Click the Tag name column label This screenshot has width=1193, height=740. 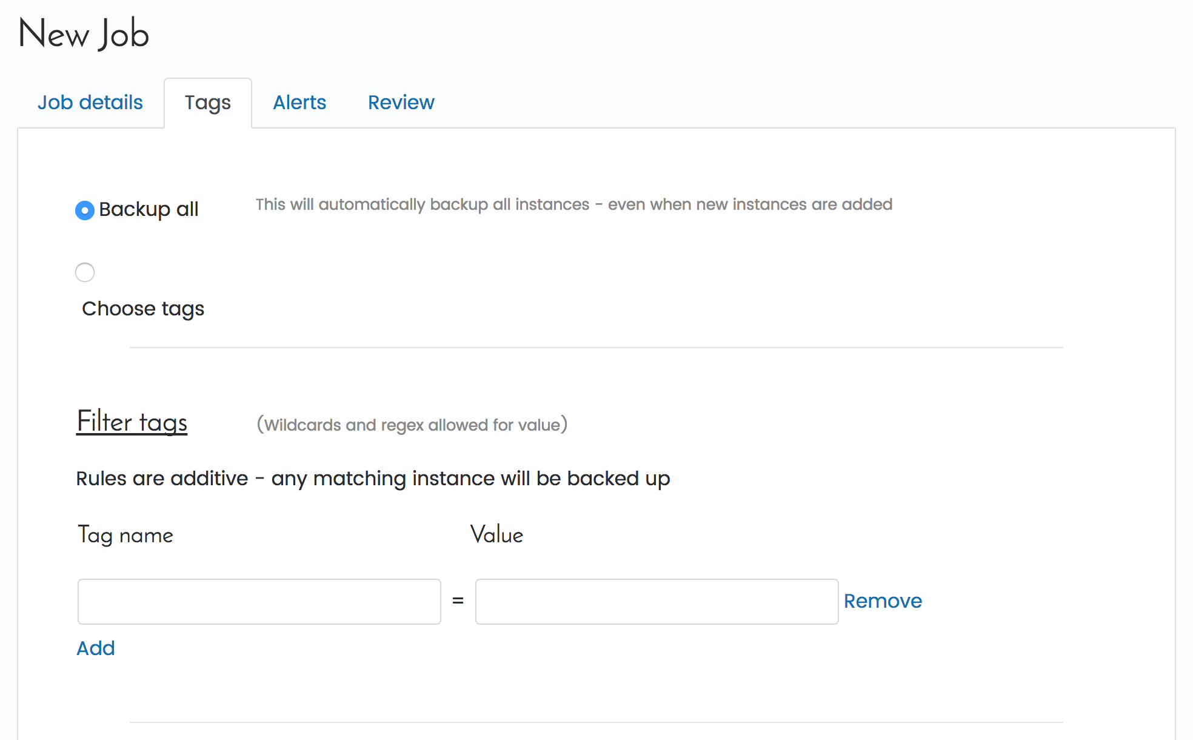coord(125,535)
